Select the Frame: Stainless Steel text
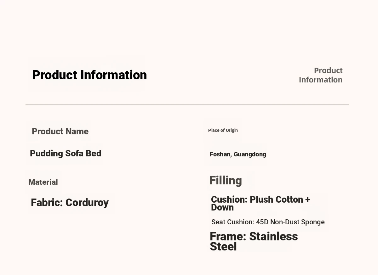378x275 pixels. (x=254, y=241)
